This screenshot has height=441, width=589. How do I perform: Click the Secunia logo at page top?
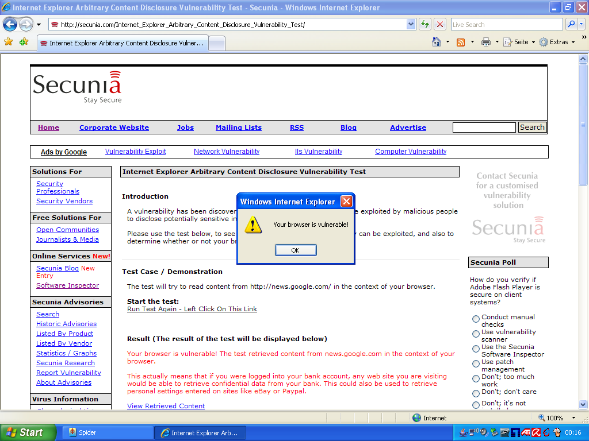(78, 87)
